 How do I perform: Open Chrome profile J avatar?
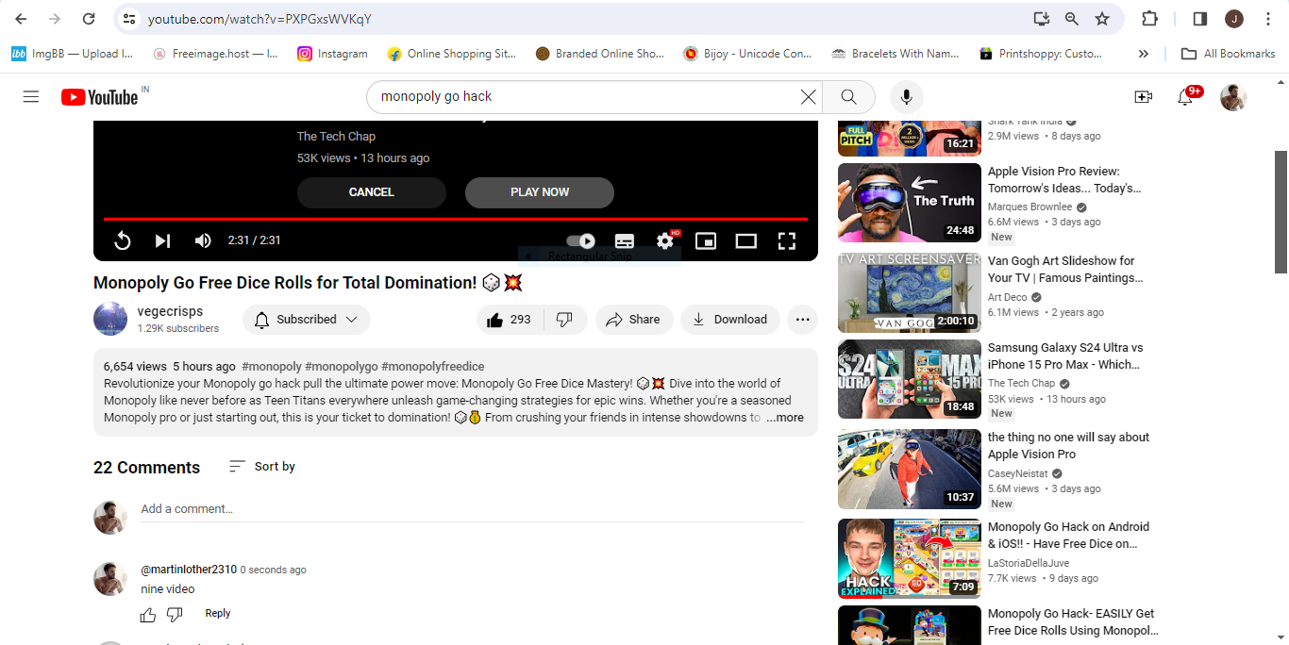pos(1234,19)
